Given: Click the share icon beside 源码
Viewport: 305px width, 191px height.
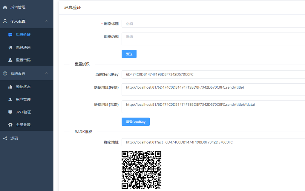Looking at the screenshot, I should point(5,138).
